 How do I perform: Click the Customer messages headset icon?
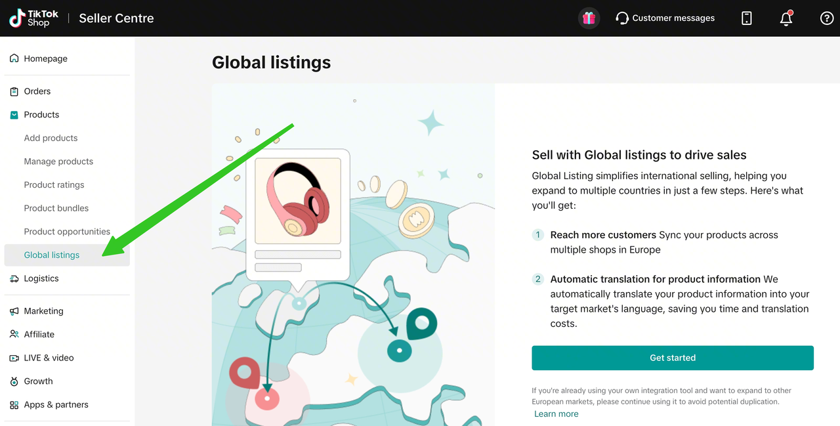[622, 18]
